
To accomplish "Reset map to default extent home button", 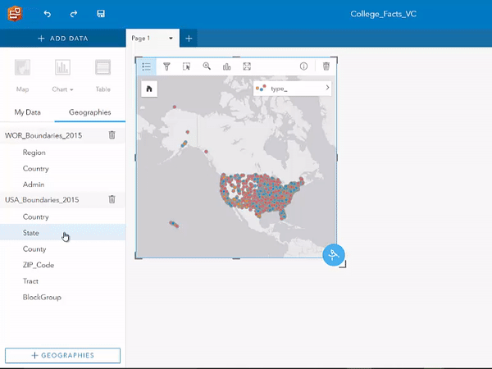I will click(149, 89).
